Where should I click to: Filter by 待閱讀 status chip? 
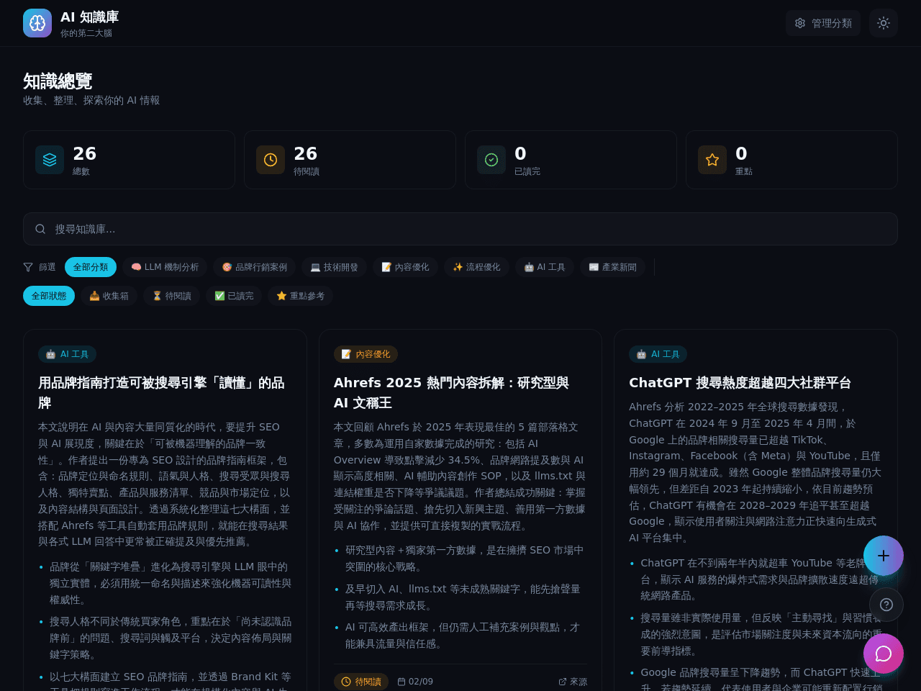(172, 296)
